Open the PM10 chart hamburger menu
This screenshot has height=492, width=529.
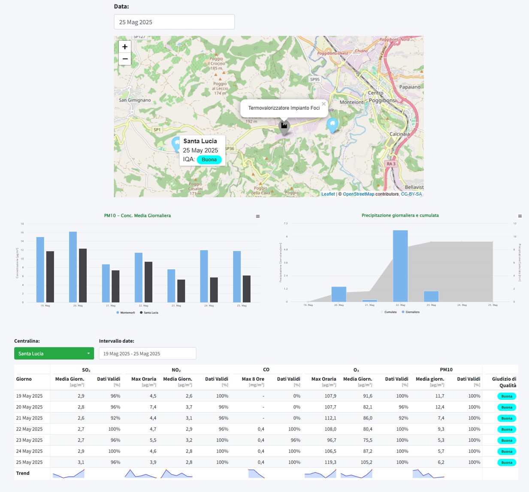[258, 216]
